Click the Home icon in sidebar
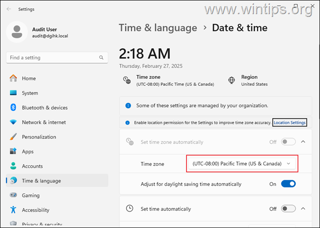The width and height of the screenshot is (320, 228). [13, 78]
